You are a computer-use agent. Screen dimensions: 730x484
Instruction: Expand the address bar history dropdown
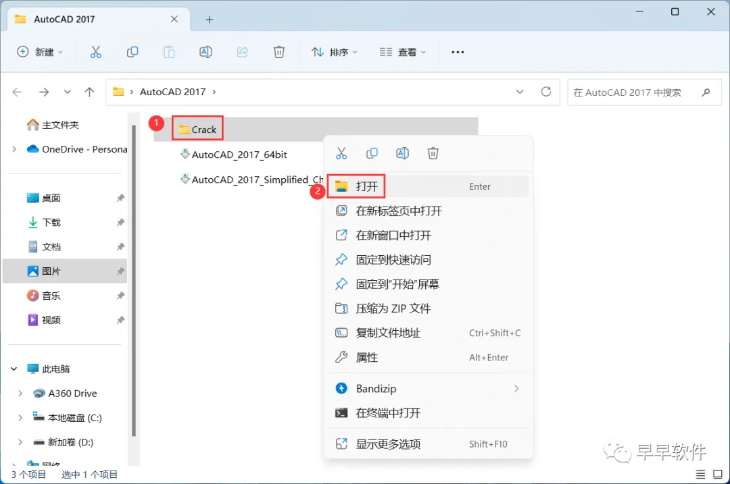[x=520, y=92]
